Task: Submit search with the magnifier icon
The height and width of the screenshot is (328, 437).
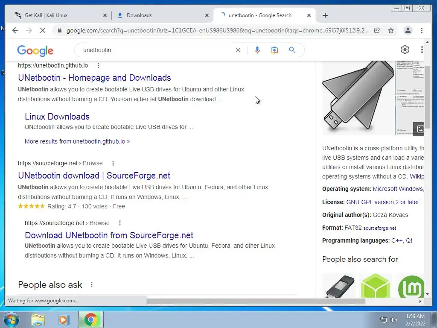Action: 292,50
